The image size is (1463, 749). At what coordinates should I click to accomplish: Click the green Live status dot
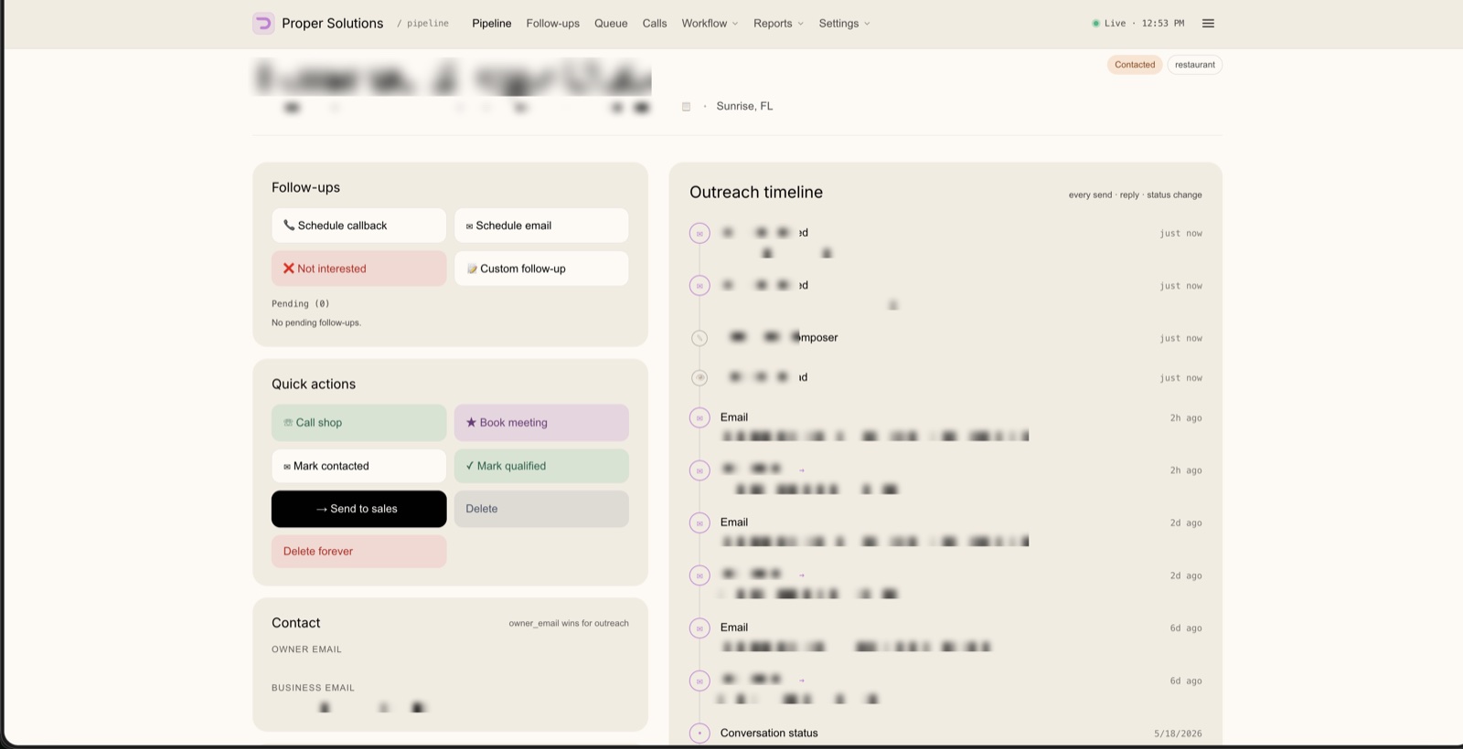[x=1095, y=24]
